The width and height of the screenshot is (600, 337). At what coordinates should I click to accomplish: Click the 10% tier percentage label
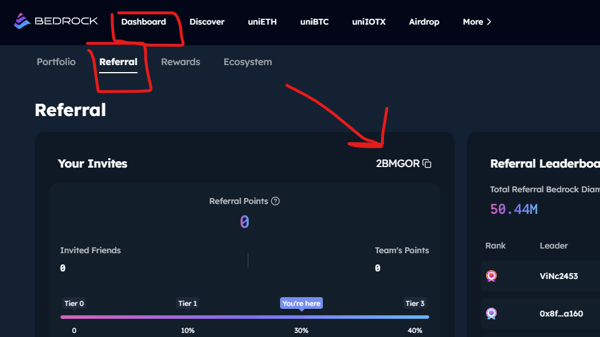click(x=187, y=331)
